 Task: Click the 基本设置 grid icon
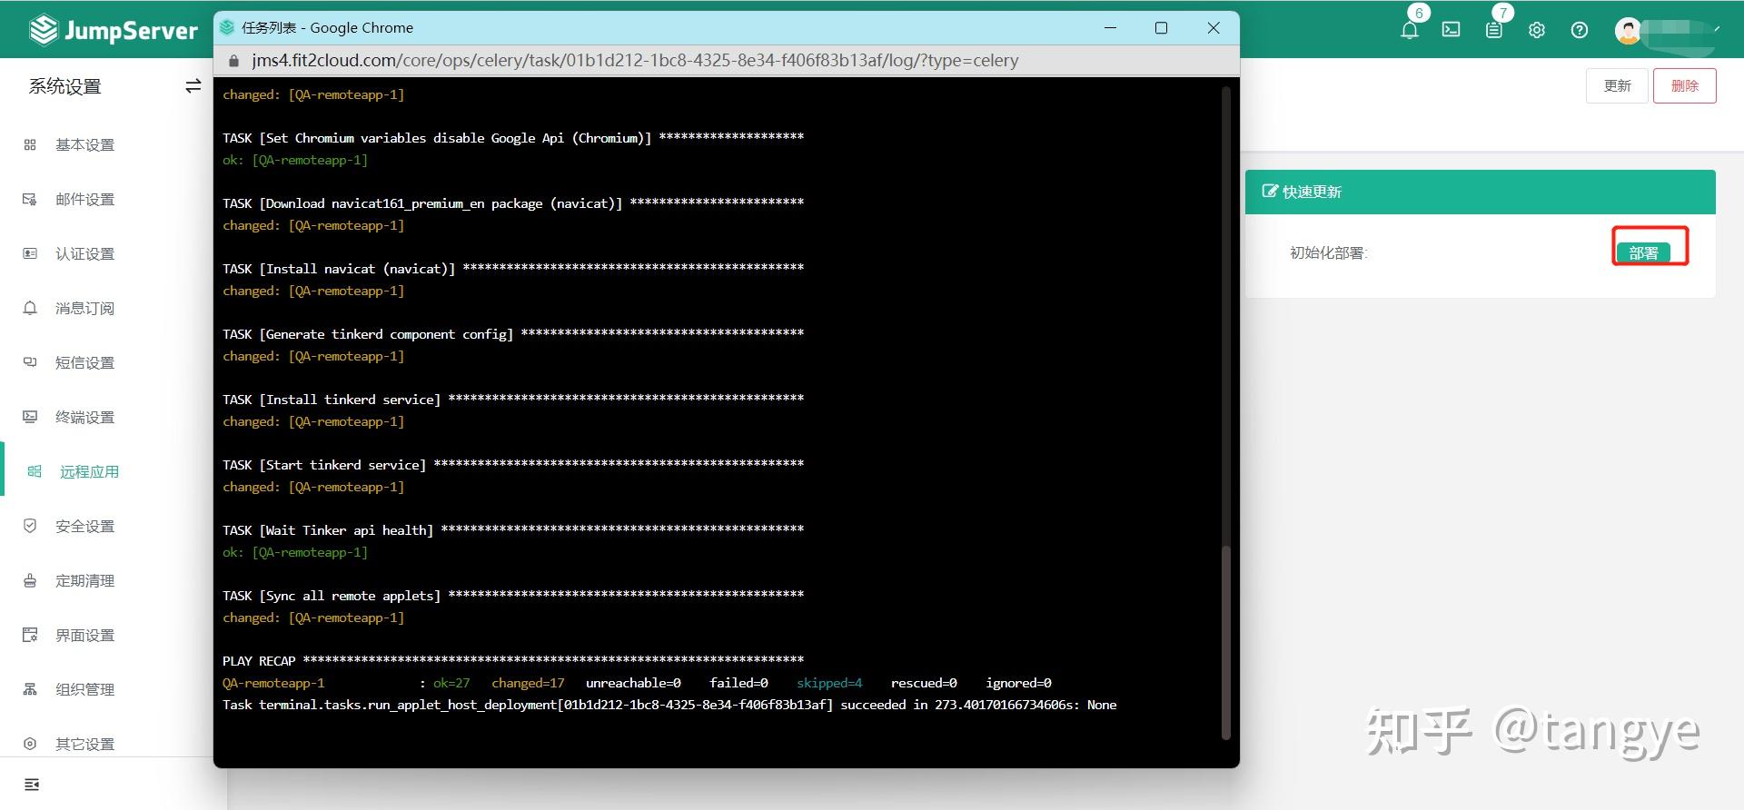pyautogui.click(x=30, y=144)
